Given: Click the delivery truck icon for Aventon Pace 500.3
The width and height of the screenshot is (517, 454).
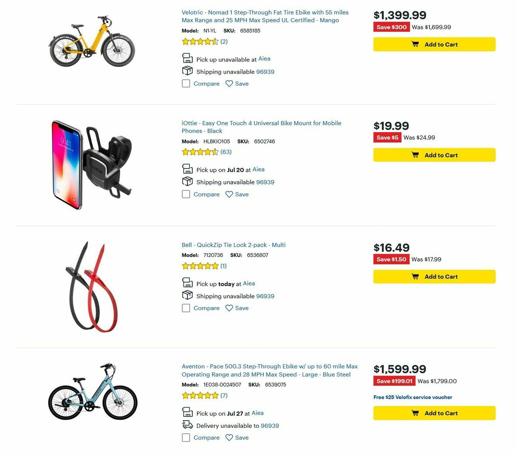Looking at the screenshot, I should coord(187,425).
